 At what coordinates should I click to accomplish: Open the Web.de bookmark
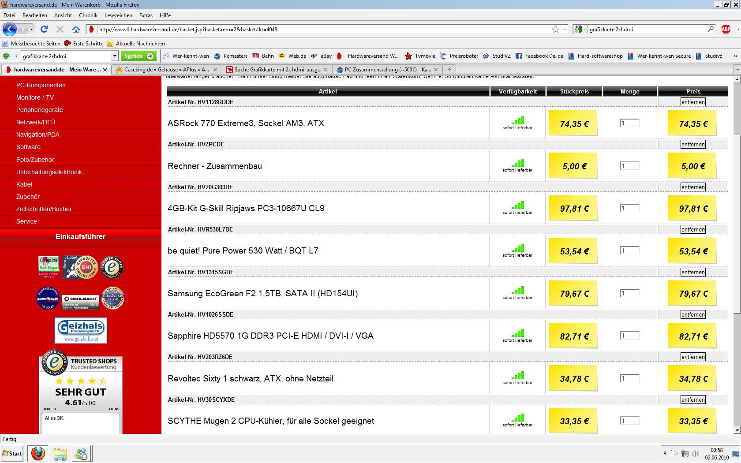(292, 56)
